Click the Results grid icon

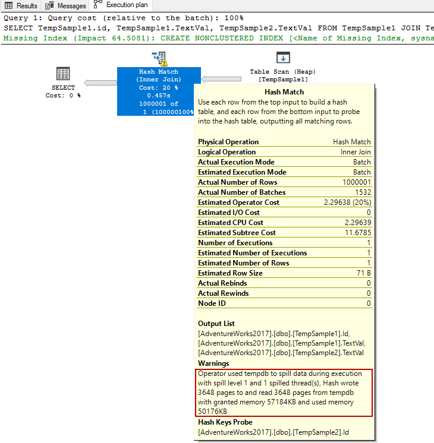[9, 5]
